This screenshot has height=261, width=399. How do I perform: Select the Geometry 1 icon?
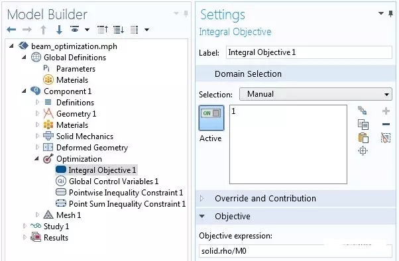point(48,113)
